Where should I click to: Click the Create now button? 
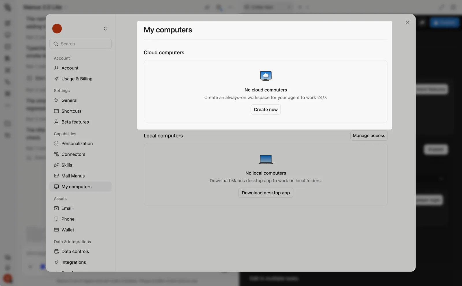pyautogui.click(x=266, y=109)
